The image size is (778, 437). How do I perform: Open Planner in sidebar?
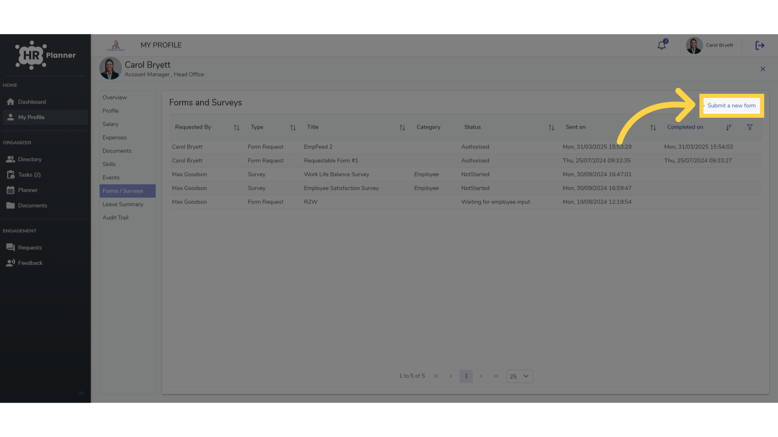point(45,190)
